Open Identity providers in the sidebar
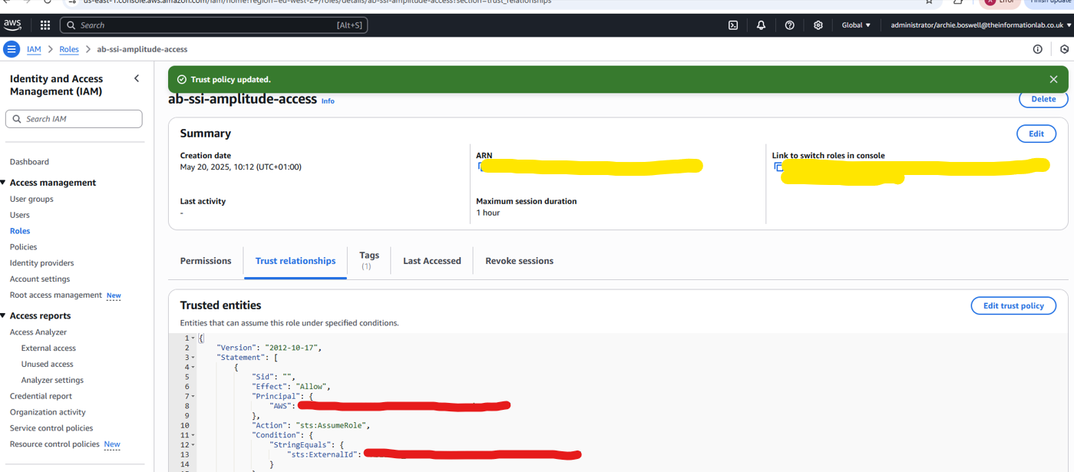1074x472 pixels. coord(42,263)
